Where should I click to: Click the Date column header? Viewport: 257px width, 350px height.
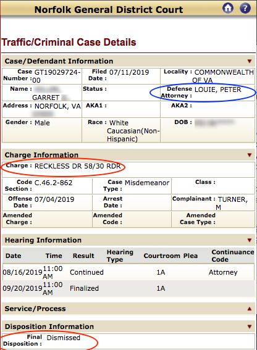(x=14, y=256)
